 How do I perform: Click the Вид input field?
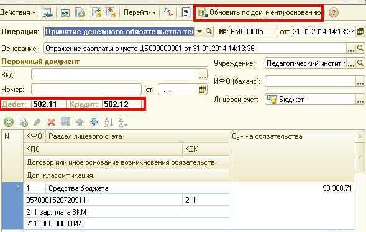(x=114, y=75)
